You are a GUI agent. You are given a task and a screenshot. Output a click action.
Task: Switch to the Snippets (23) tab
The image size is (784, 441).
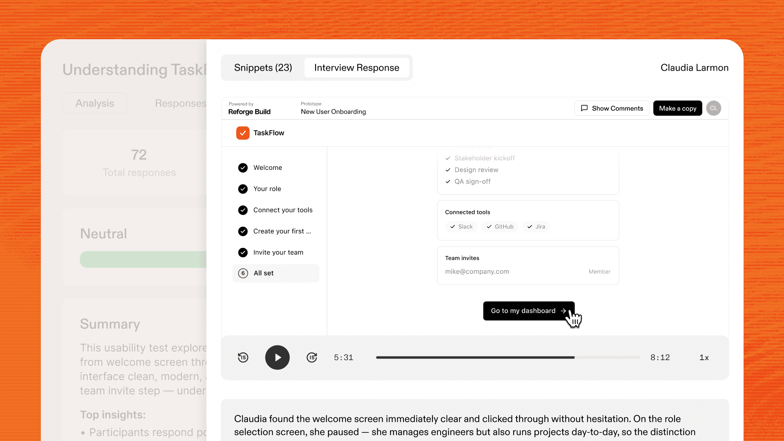point(263,68)
